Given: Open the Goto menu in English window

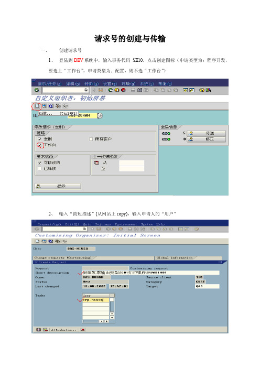Looking at the screenshot, I should coord(87,224).
